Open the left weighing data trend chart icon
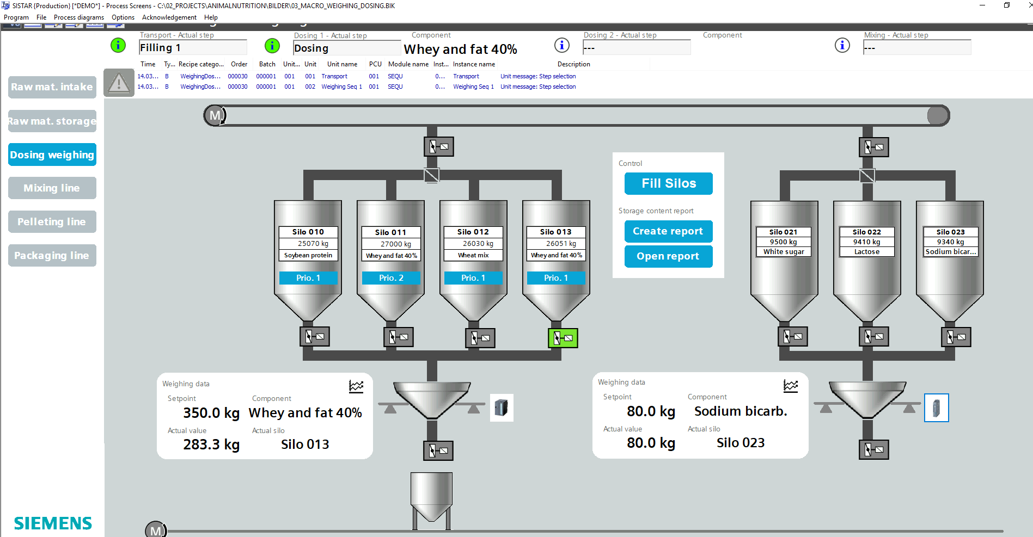Screen dimensions: 1033x537 [356, 386]
